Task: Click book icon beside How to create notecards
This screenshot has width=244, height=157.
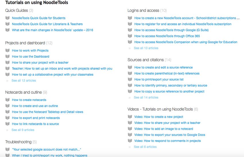Action: pos(7,100)
